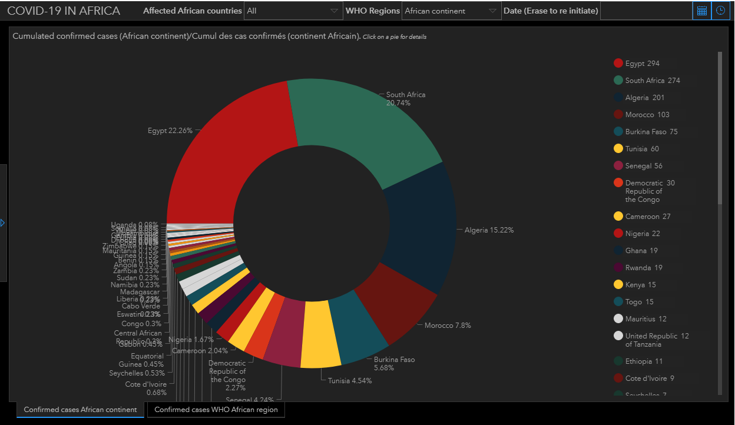Click the Algeria dark navy legend swatch
The height and width of the screenshot is (425, 735).
coord(618,98)
